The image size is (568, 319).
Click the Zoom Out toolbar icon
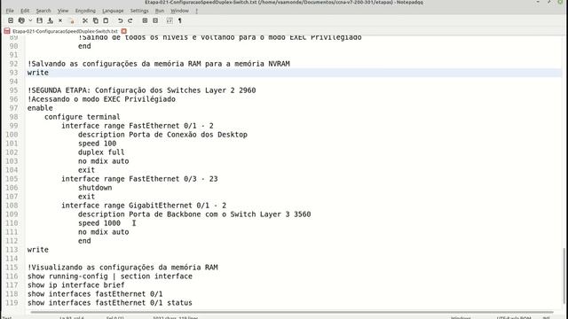coord(155,20)
